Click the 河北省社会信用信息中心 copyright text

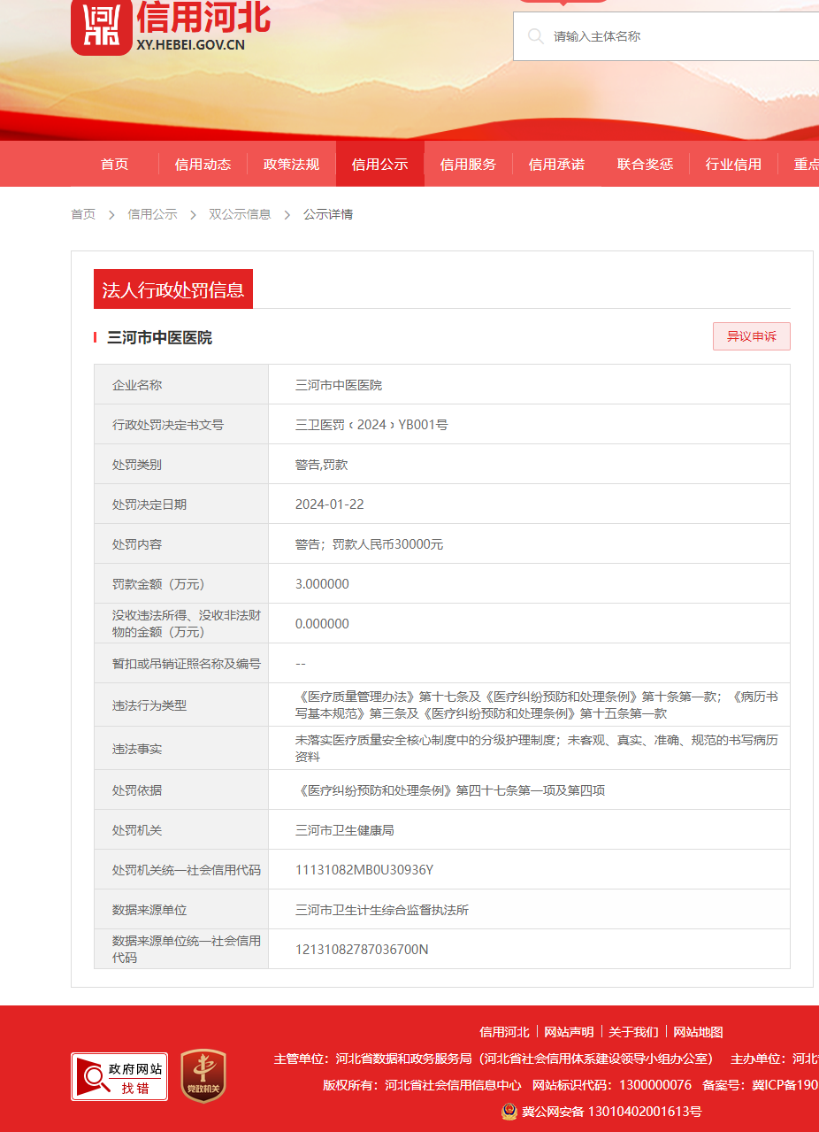(454, 1085)
